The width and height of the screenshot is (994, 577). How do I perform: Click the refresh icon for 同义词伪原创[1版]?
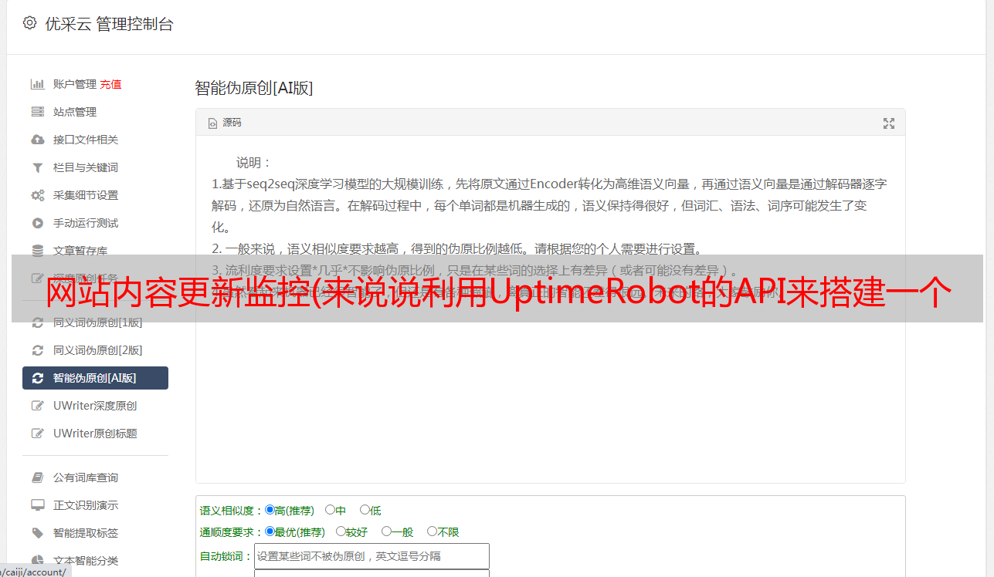(x=37, y=322)
